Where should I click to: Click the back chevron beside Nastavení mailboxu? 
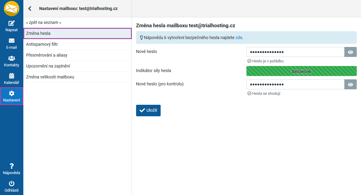click(30, 8)
